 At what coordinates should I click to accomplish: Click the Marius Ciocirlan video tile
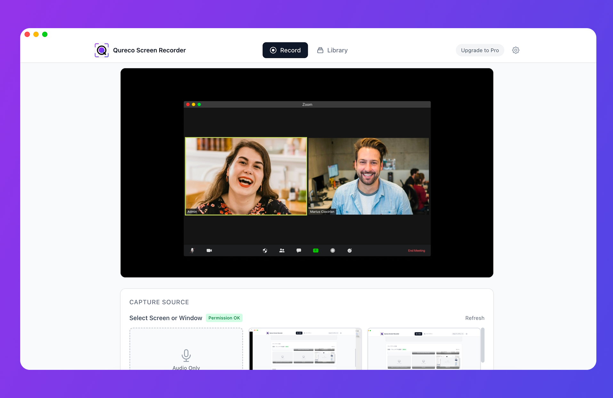click(368, 176)
